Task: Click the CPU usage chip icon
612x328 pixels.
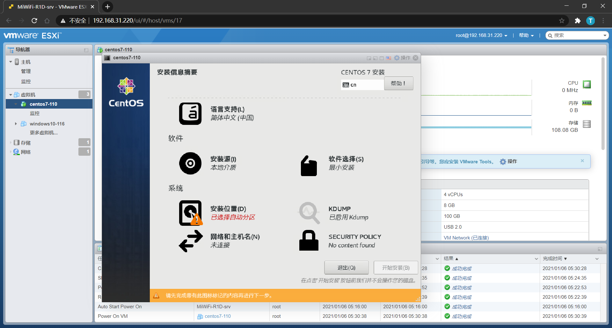Action: coord(587,84)
